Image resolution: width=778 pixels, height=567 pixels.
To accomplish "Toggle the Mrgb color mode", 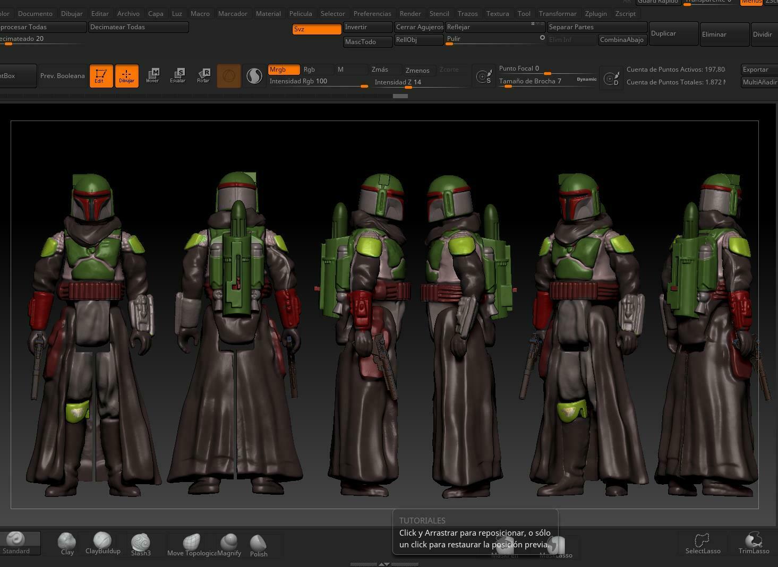I will (x=284, y=70).
